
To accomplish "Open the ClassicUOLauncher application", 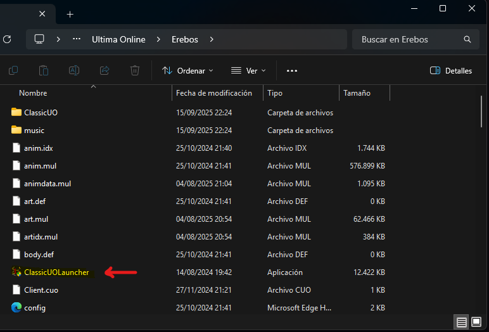I will (x=56, y=272).
